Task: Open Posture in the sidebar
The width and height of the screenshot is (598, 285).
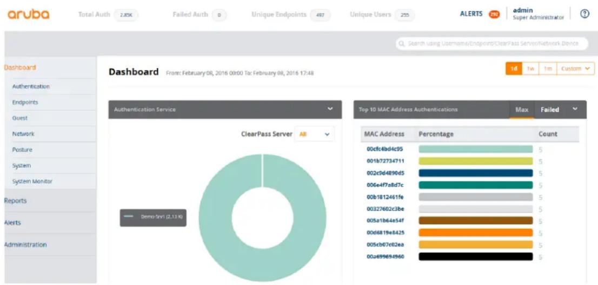Action: [22, 150]
